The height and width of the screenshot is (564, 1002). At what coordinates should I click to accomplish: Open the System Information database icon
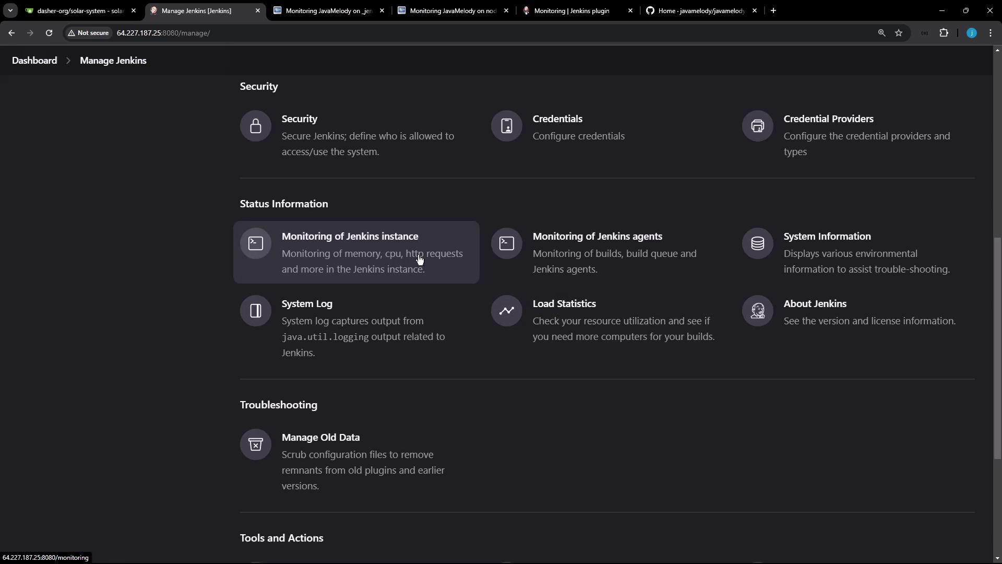(757, 243)
